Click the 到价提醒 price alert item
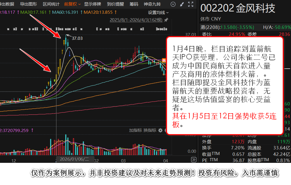This screenshot has height=185, width=291. 115,4
